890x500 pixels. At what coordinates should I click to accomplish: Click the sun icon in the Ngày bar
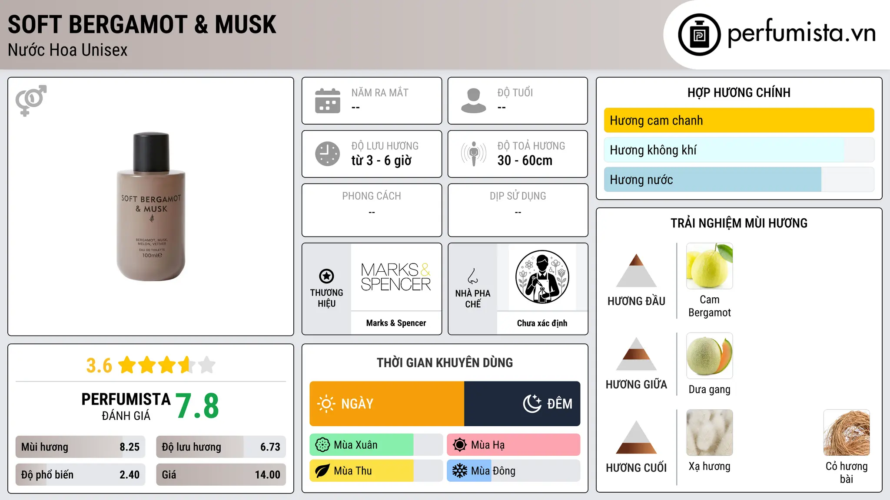coord(326,404)
